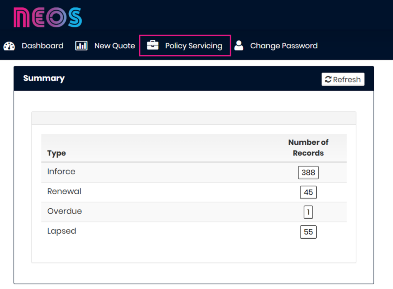Screen dimensions: 393x289
Task: Click the Refresh button in the Summary header
Action: [x=343, y=79]
